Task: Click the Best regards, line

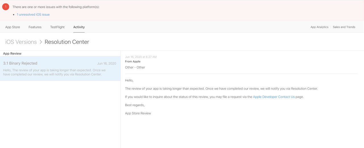Action: 135,105
